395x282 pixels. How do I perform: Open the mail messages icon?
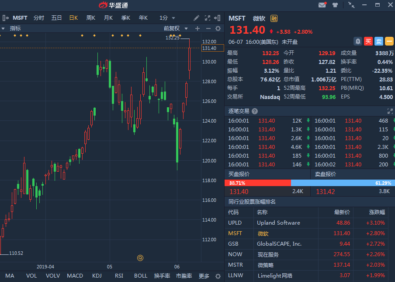coord(322,5)
